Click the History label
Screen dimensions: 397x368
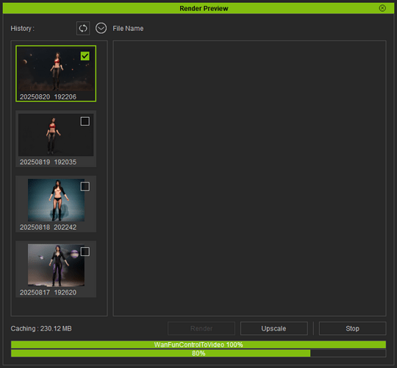(22, 29)
